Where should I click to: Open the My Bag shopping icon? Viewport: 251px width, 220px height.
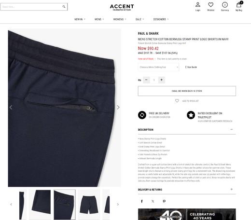pyautogui.click(x=239, y=5)
